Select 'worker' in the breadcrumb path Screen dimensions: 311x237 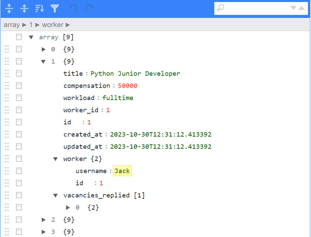(x=52, y=25)
